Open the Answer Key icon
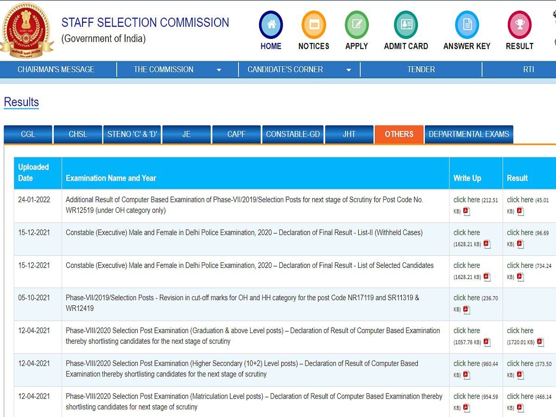The width and height of the screenshot is (556, 417). (467, 25)
